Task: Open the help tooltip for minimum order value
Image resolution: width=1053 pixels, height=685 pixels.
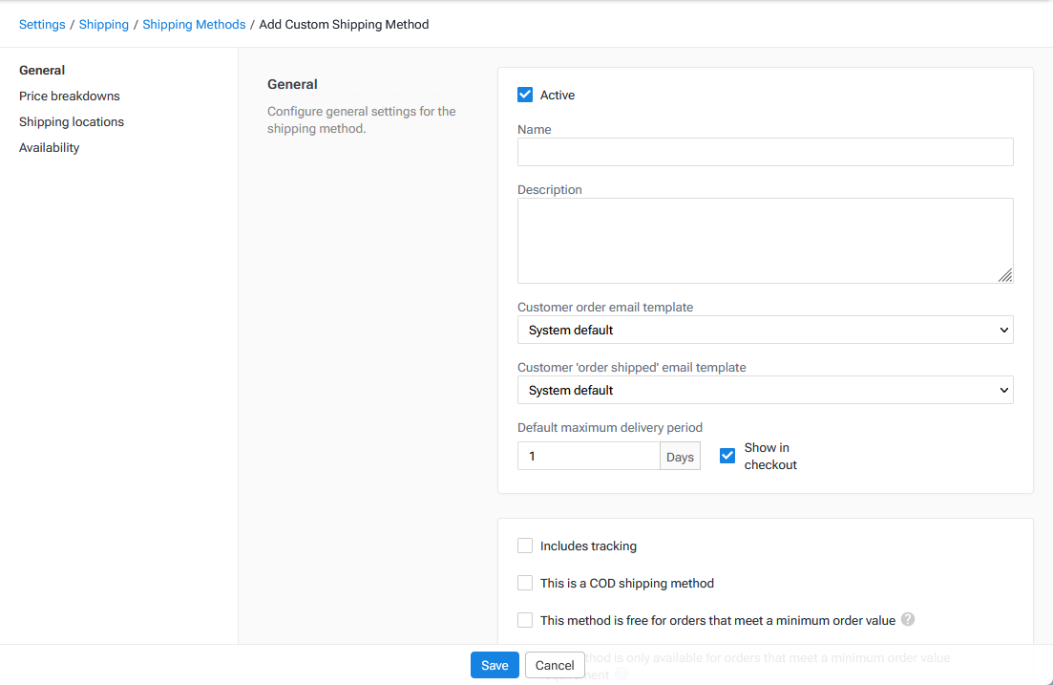Action: coord(908,619)
